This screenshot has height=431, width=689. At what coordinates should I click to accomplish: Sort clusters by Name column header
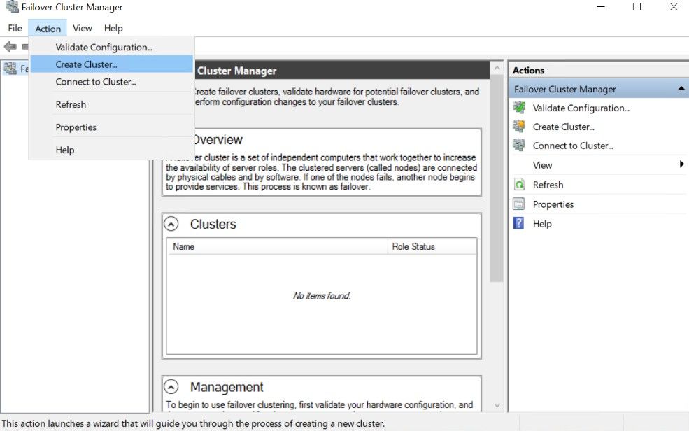tap(277, 246)
